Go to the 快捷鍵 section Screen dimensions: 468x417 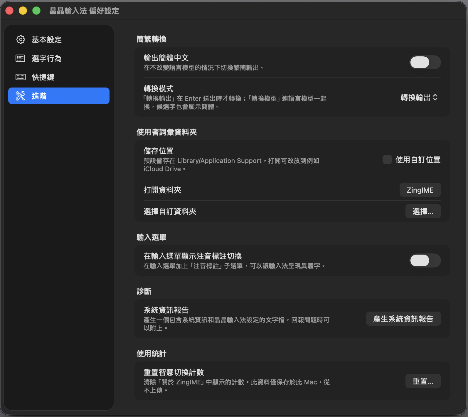pos(59,77)
